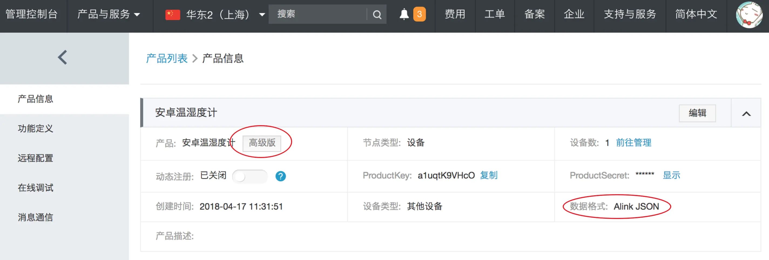Viewport: 769px width, 260px height.
Task: Click the Alink JSON data format value
Action: tap(636, 206)
